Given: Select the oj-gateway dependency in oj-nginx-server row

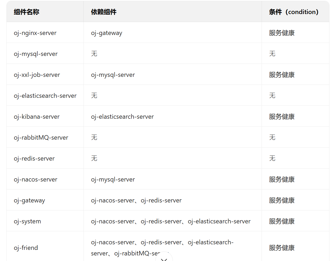Looking at the screenshot, I should click(x=107, y=33).
